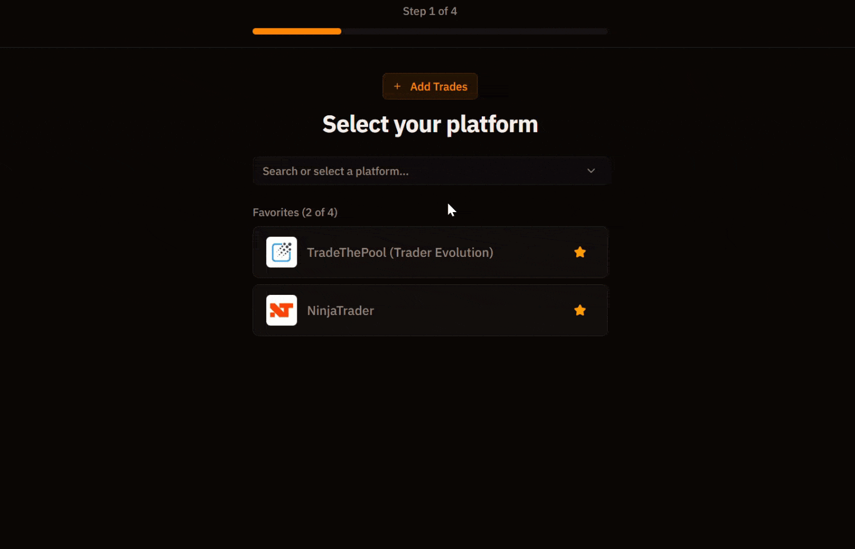Click the orange progress bar segment

[x=297, y=31]
